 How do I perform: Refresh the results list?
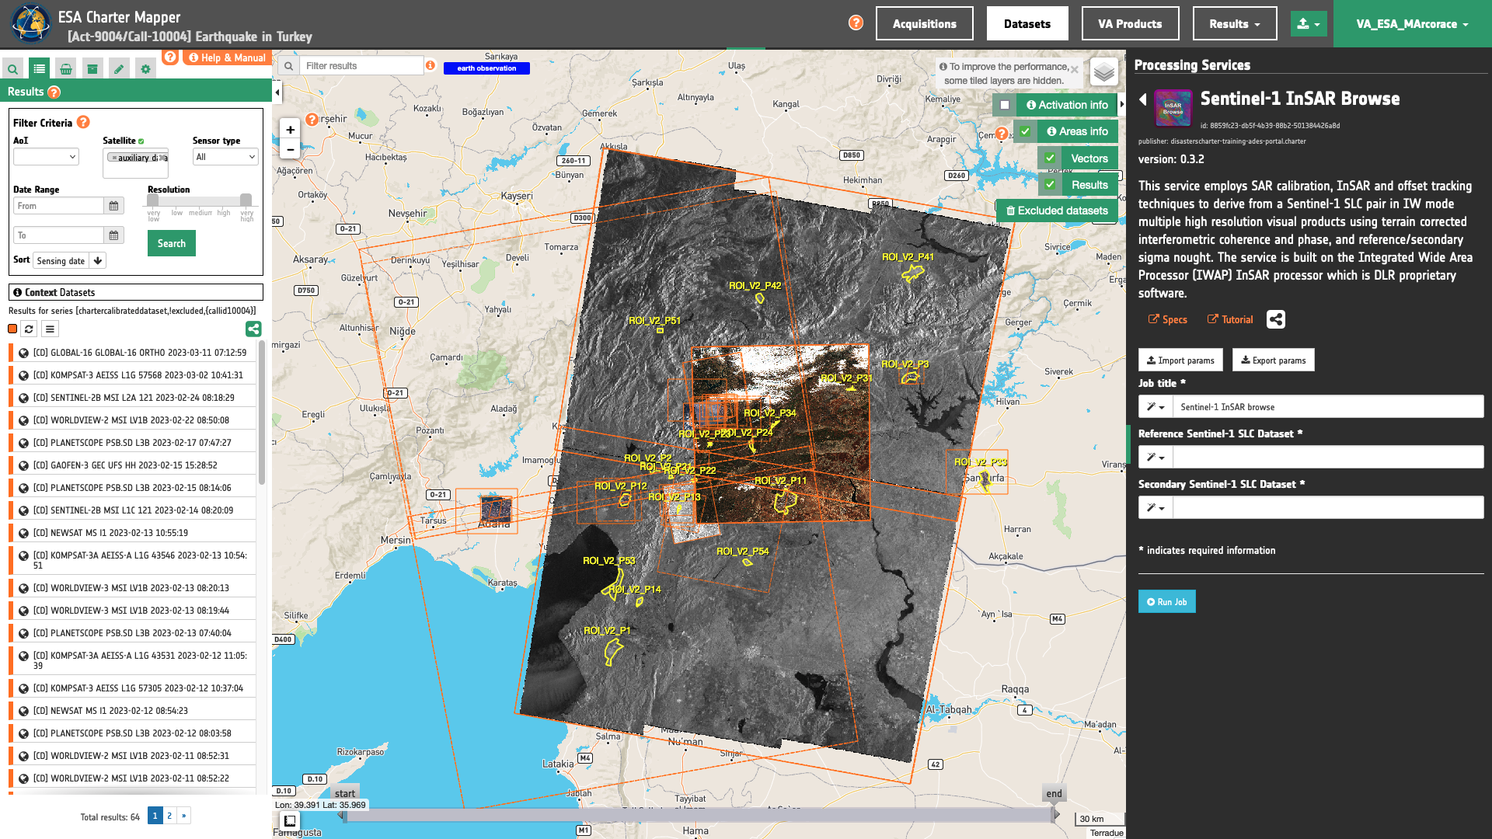point(29,329)
